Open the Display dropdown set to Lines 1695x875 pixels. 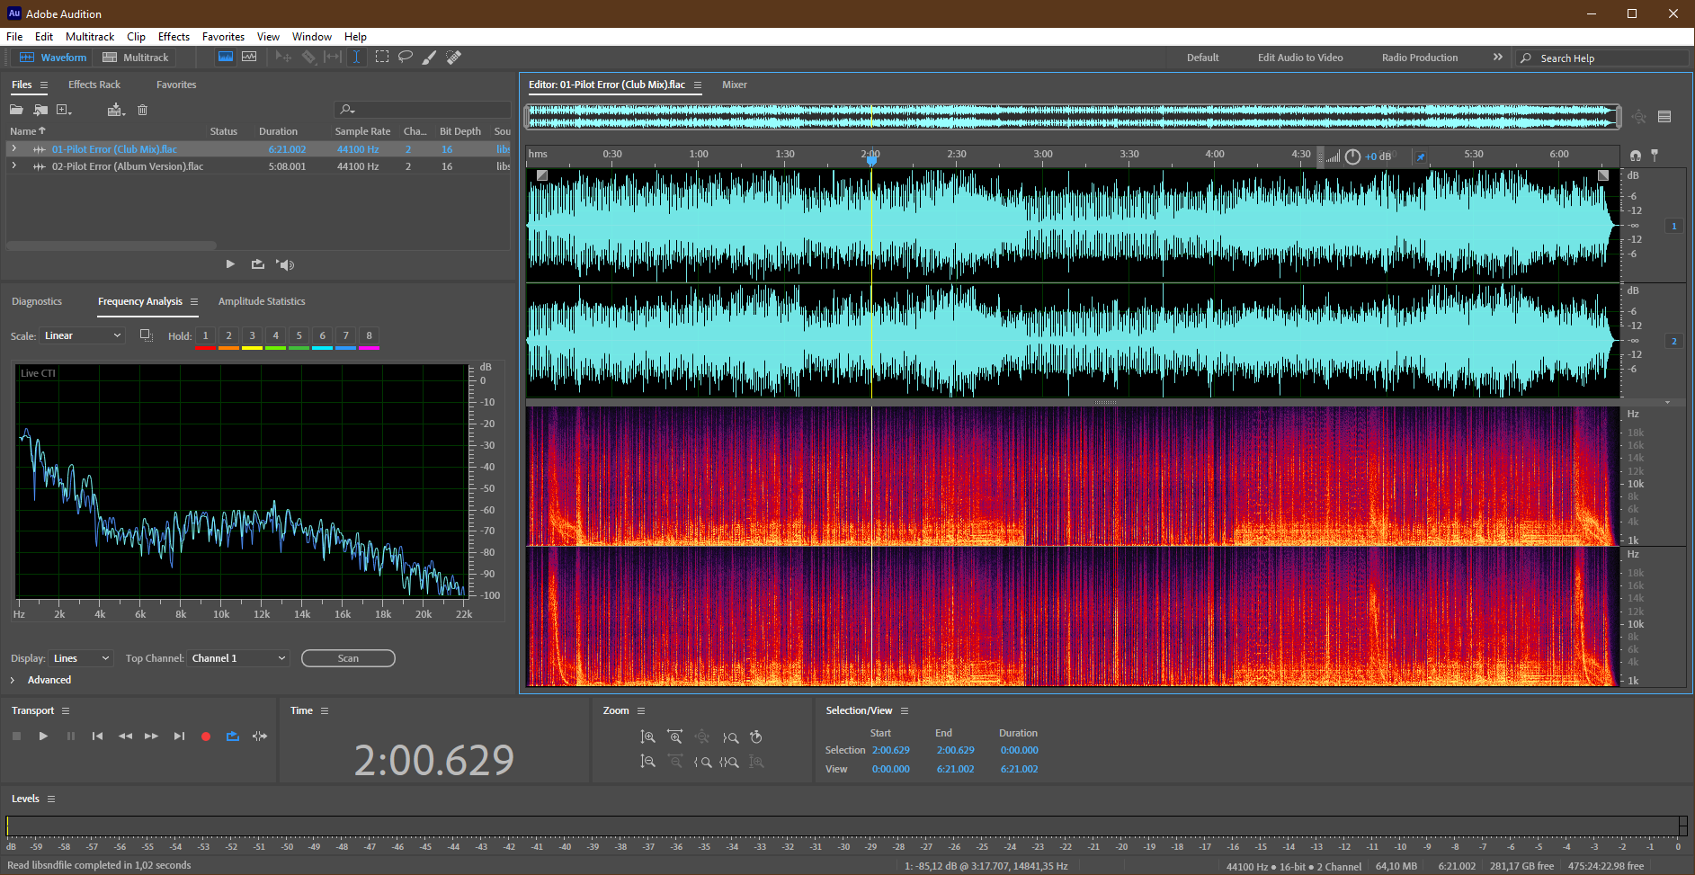80,658
